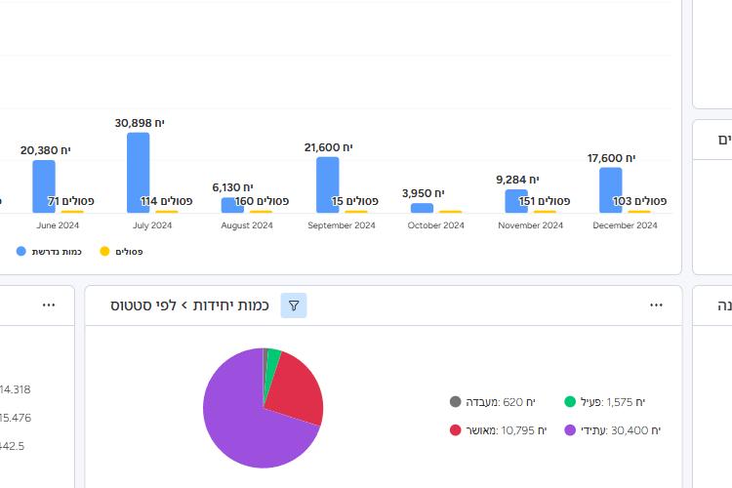Click the August 2024 blue bar

pos(232,205)
